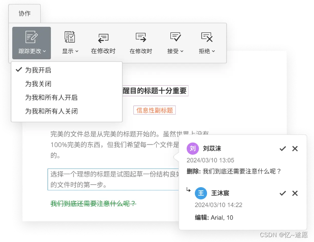Click the 编辑: Arial, 10 entry
The width and height of the screenshot is (314, 242).
[214, 217]
